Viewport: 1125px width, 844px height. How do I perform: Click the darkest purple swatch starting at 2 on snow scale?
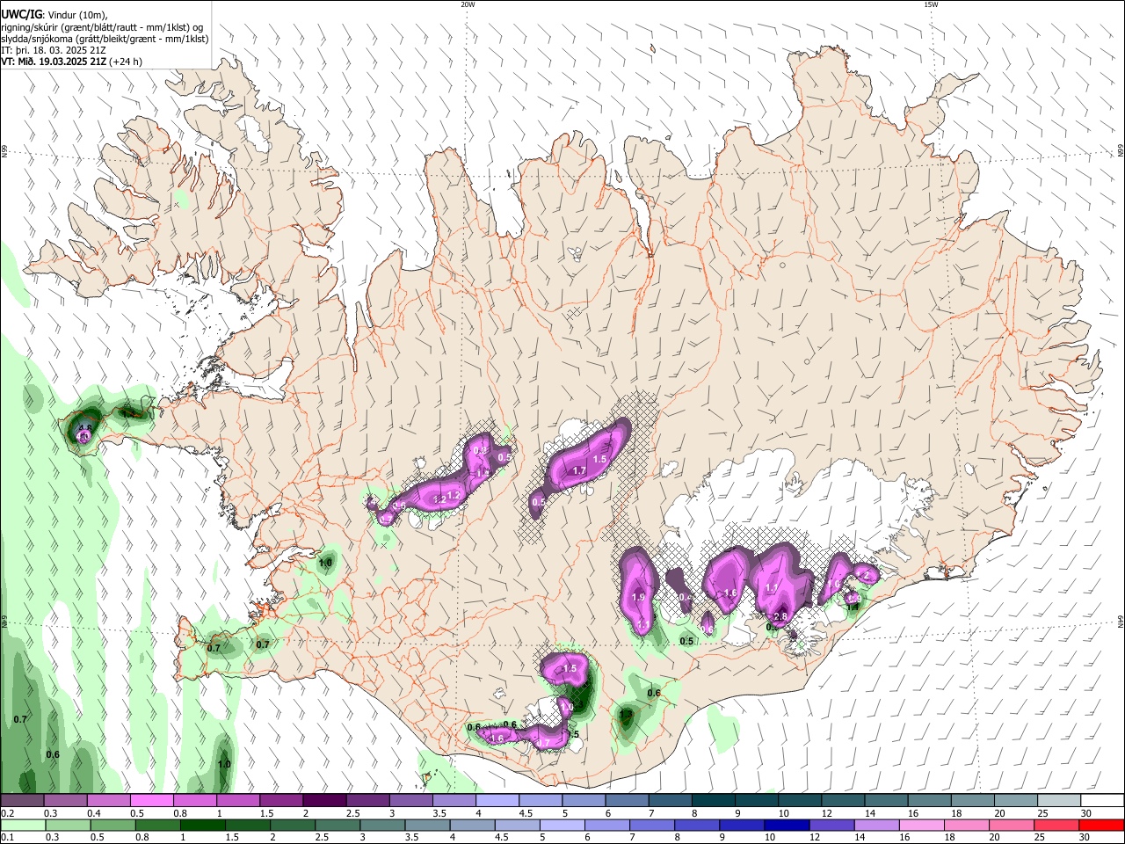coord(324,801)
